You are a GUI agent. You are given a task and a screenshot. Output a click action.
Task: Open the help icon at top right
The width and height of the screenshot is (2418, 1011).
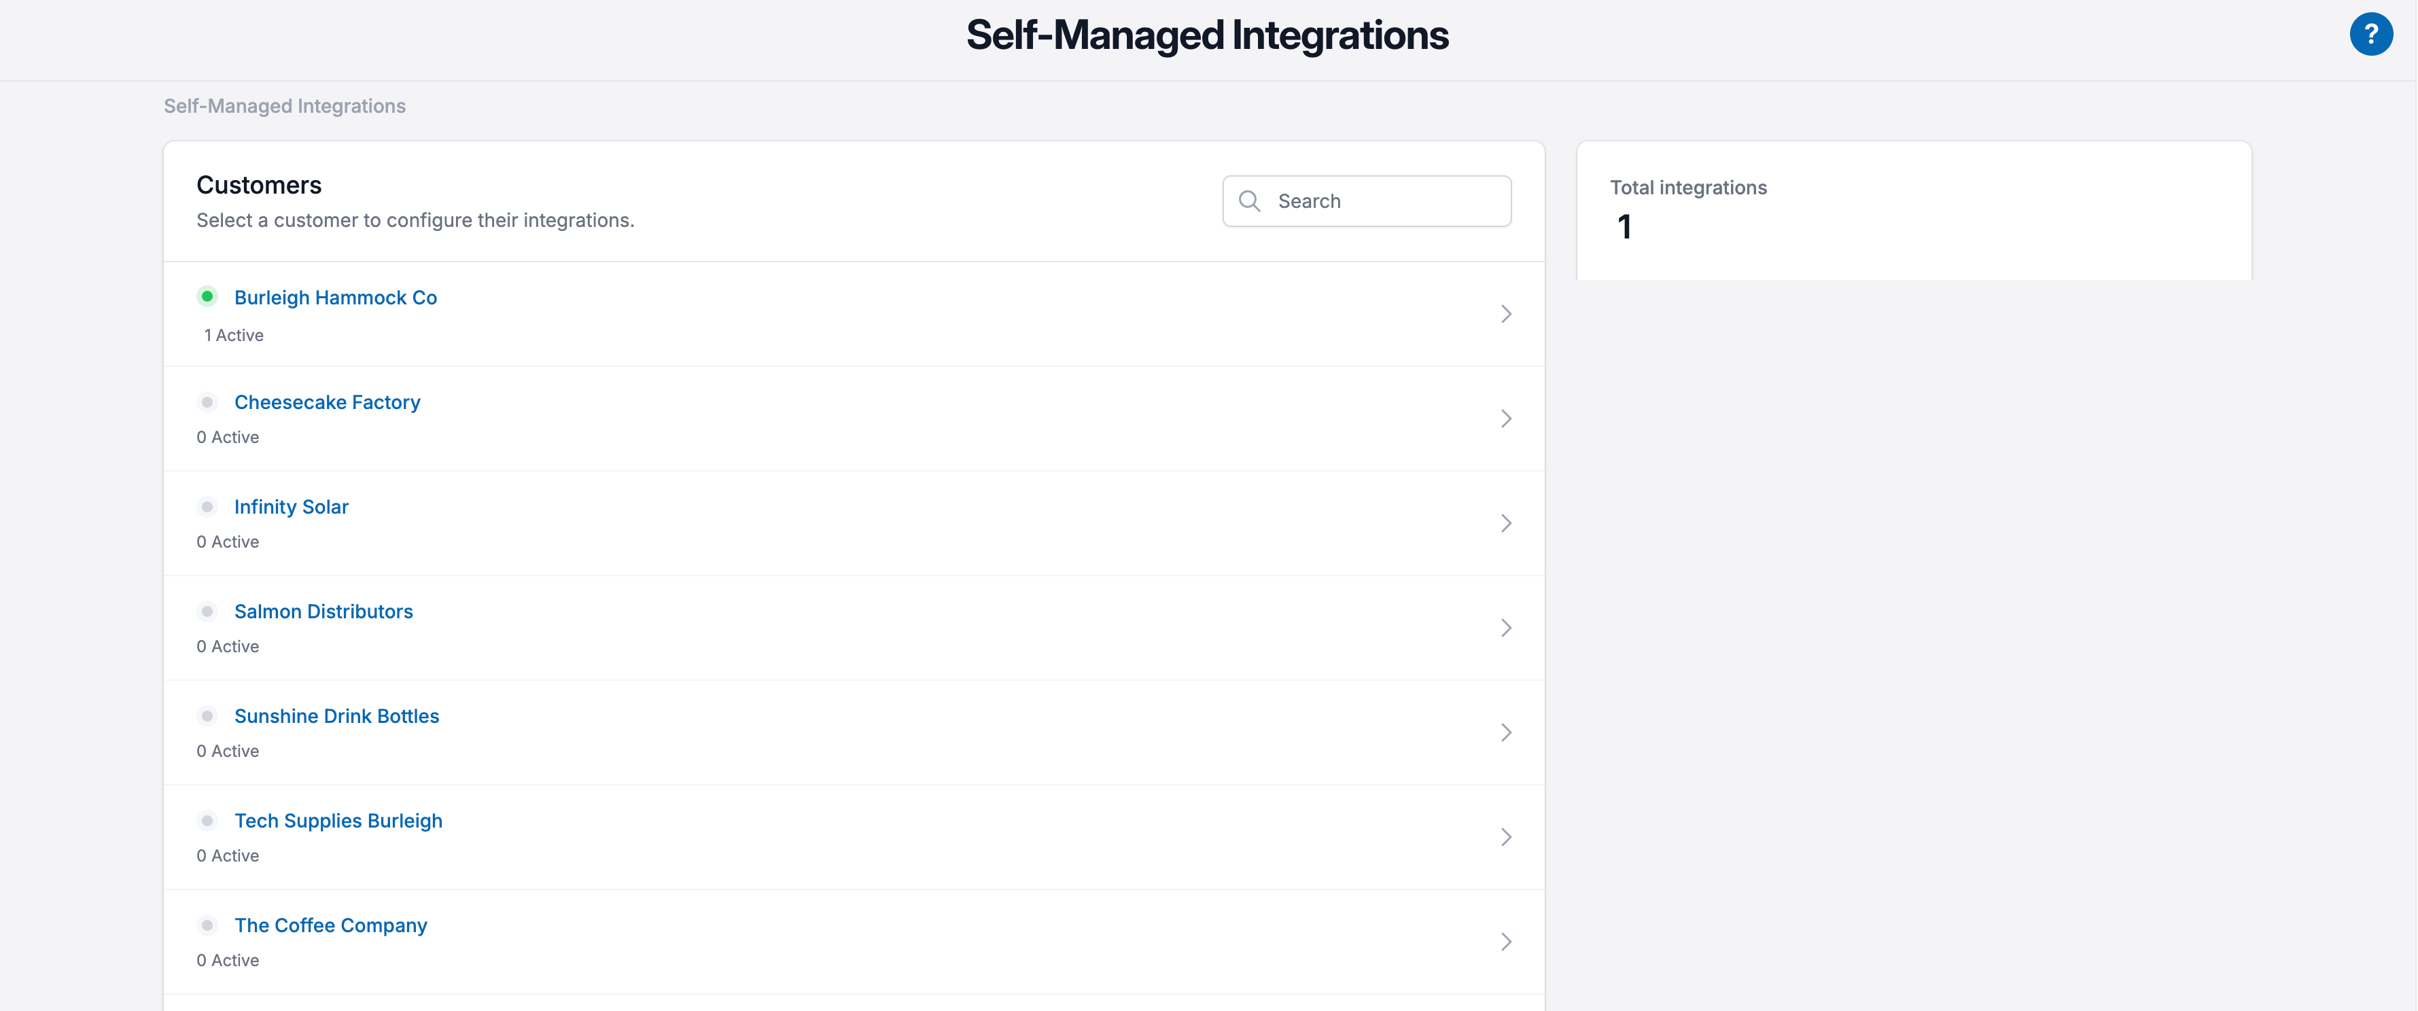pos(2372,34)
